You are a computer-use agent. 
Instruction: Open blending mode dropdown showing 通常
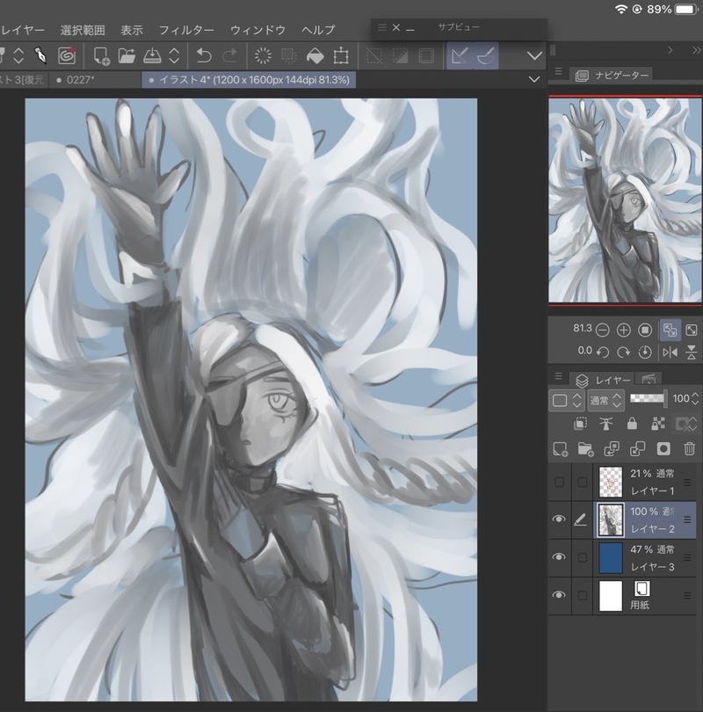(605, 401)
